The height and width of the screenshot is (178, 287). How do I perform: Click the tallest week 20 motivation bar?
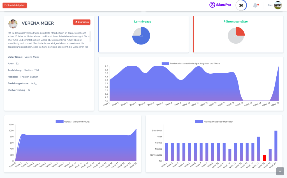[276, 146]
